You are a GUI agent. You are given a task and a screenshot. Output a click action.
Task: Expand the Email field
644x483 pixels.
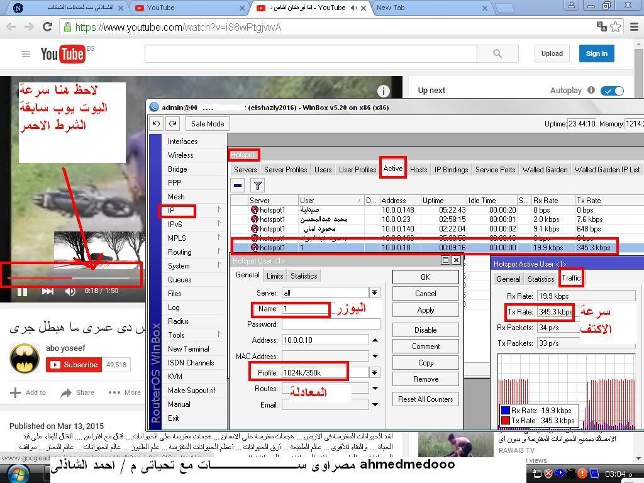tap(375, 404)
